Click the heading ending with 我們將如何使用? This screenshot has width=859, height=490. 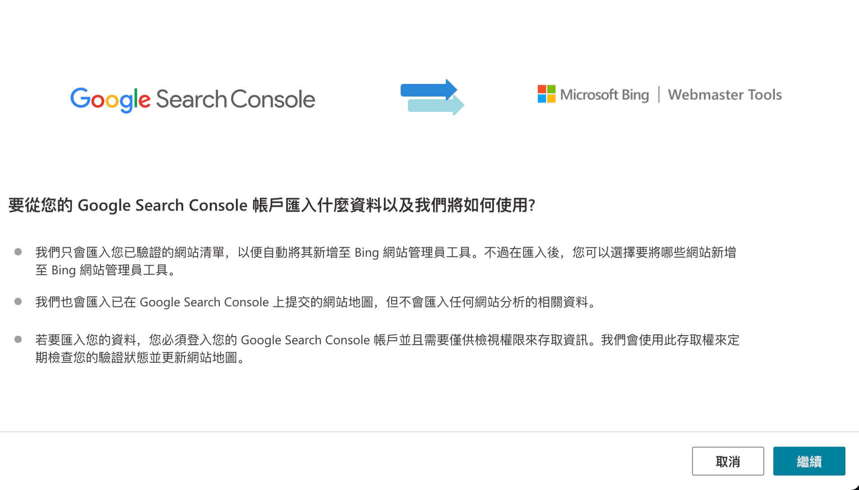272,205
